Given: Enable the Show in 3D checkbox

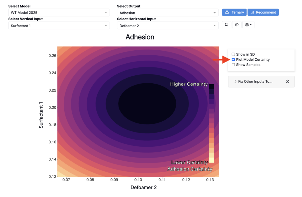Looking at the screenshot, I should point(233,54).
